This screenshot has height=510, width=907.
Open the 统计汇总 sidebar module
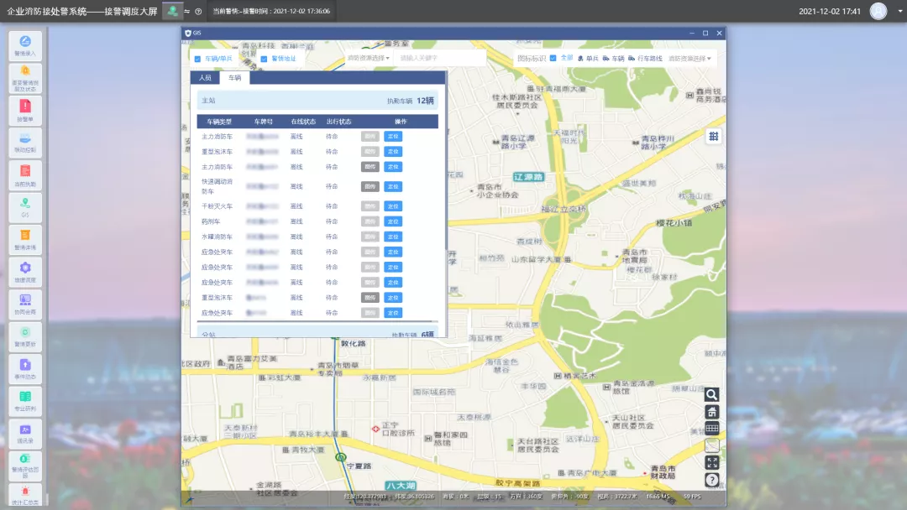point(25,496)
